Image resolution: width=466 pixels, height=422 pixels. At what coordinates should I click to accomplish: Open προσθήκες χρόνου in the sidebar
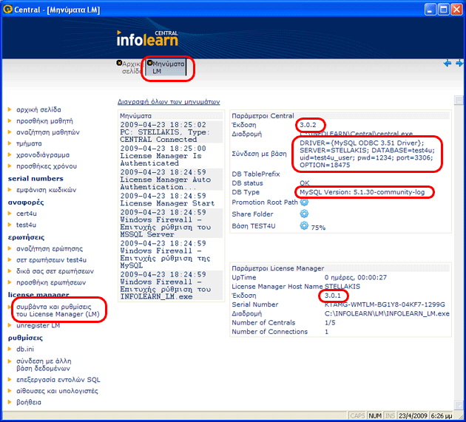pyautogui.click(x=47, y=166)
